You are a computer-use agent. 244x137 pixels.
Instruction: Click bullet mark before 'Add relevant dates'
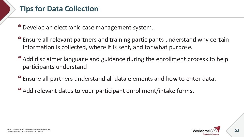20,89
